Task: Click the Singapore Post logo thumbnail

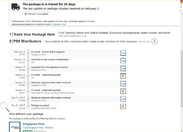Action: (15, 127)
